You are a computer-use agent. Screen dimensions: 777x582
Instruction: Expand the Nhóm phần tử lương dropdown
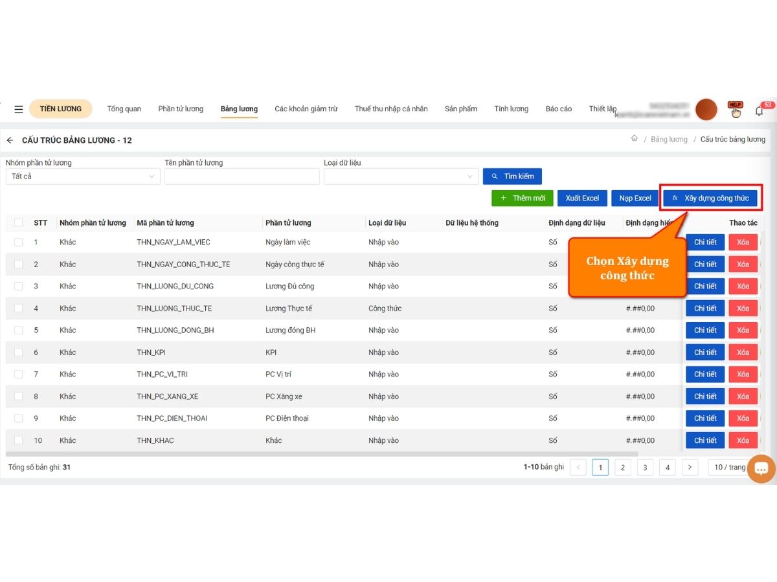point(82,177)
